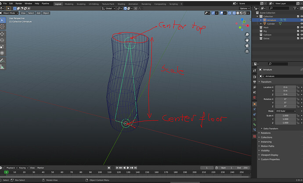Click the Move view hand icon
303x183 pixels.
(247, 40)
